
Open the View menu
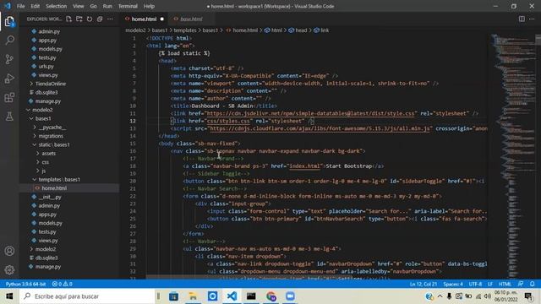pyautogui.click(x=79, y=6)
